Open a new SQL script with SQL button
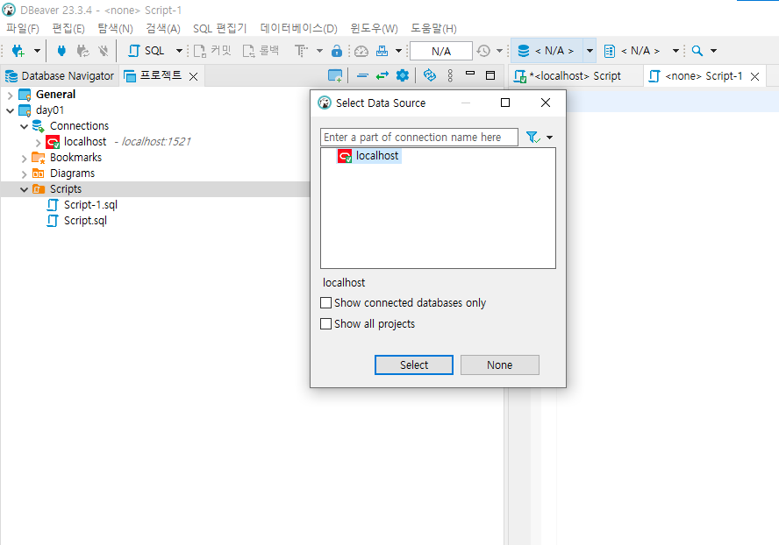The height and width of the screenshot is (545, 779). coord(147,51)
